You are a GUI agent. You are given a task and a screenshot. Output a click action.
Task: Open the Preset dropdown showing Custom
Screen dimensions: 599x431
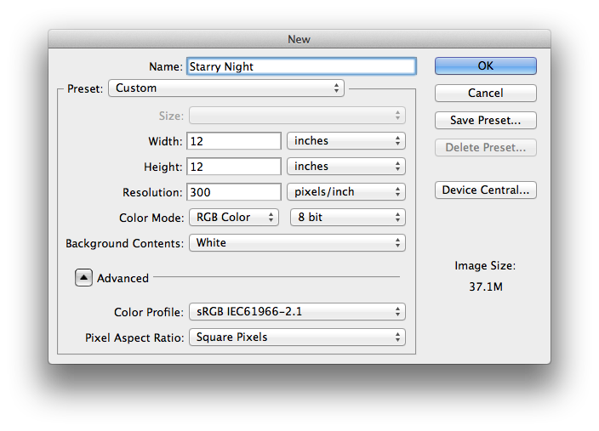coord(226,88)
